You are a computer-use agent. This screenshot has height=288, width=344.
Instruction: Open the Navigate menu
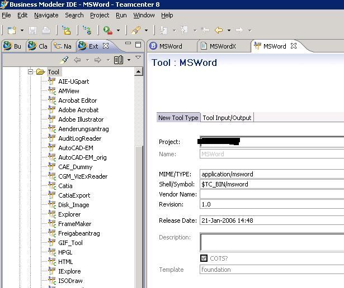pos(46,15)
